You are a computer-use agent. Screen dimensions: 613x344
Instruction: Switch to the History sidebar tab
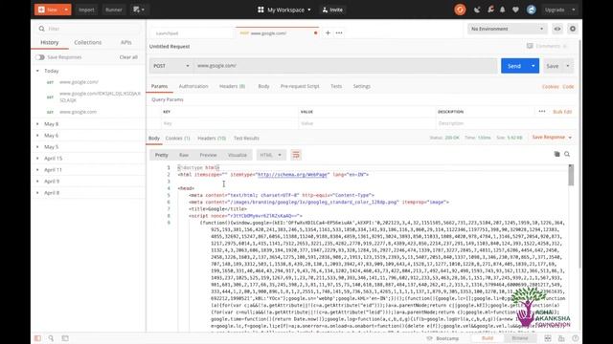pos(50,42)
